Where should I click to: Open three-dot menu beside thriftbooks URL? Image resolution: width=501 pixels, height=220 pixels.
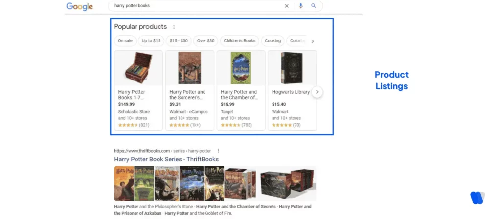coord(219,151)
